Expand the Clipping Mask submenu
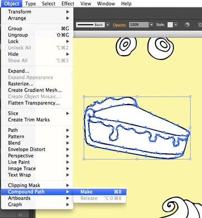 tap(37, 185)
